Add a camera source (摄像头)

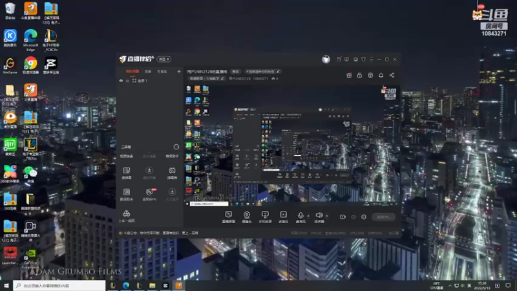pos(247,217)
